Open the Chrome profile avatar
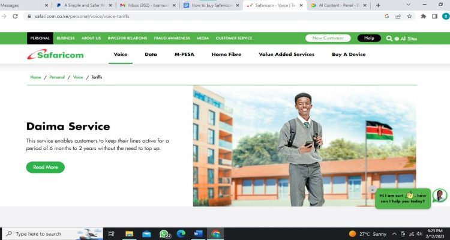Image resolution: width=450 pixels, height=240 pixels. click(x=446, y=16)
